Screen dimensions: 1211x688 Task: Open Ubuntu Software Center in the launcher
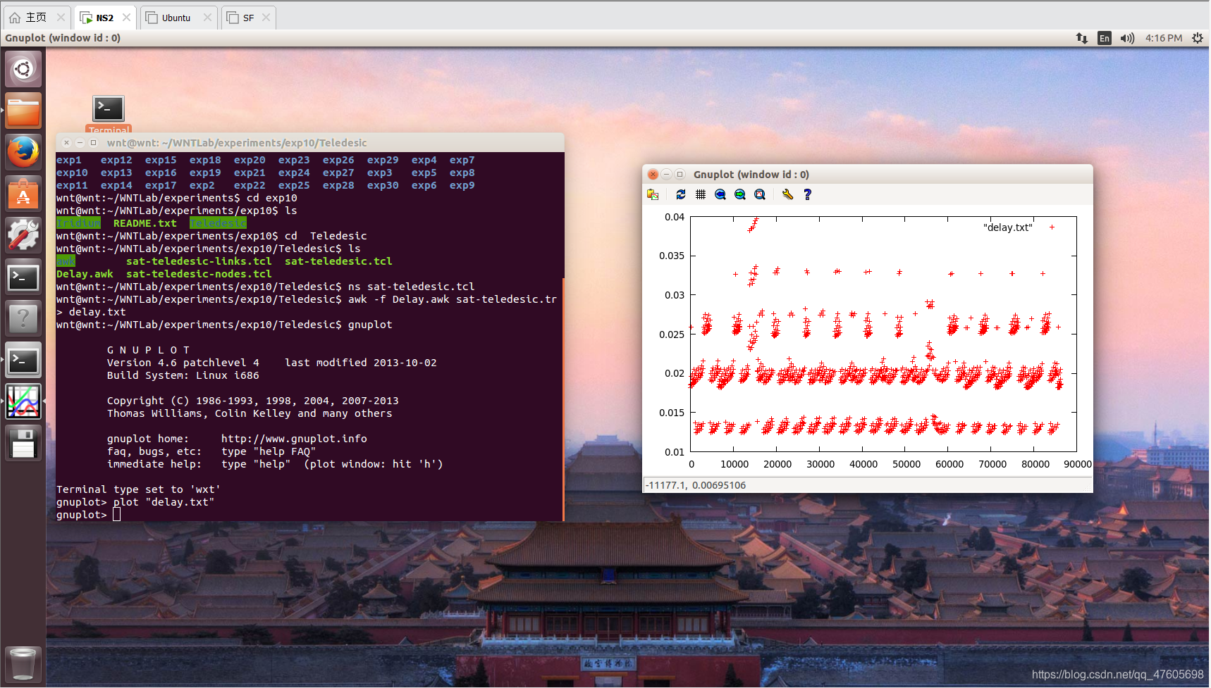click(23, 194)
